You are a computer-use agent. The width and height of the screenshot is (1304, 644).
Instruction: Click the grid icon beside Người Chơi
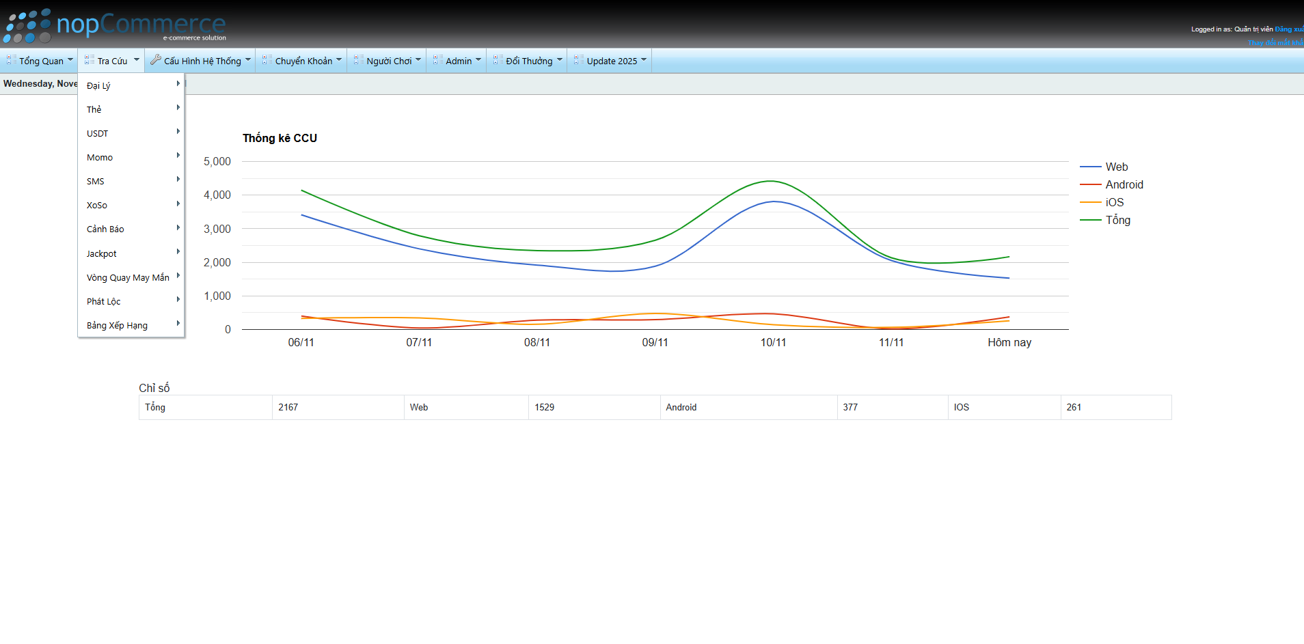click(359, 60)
